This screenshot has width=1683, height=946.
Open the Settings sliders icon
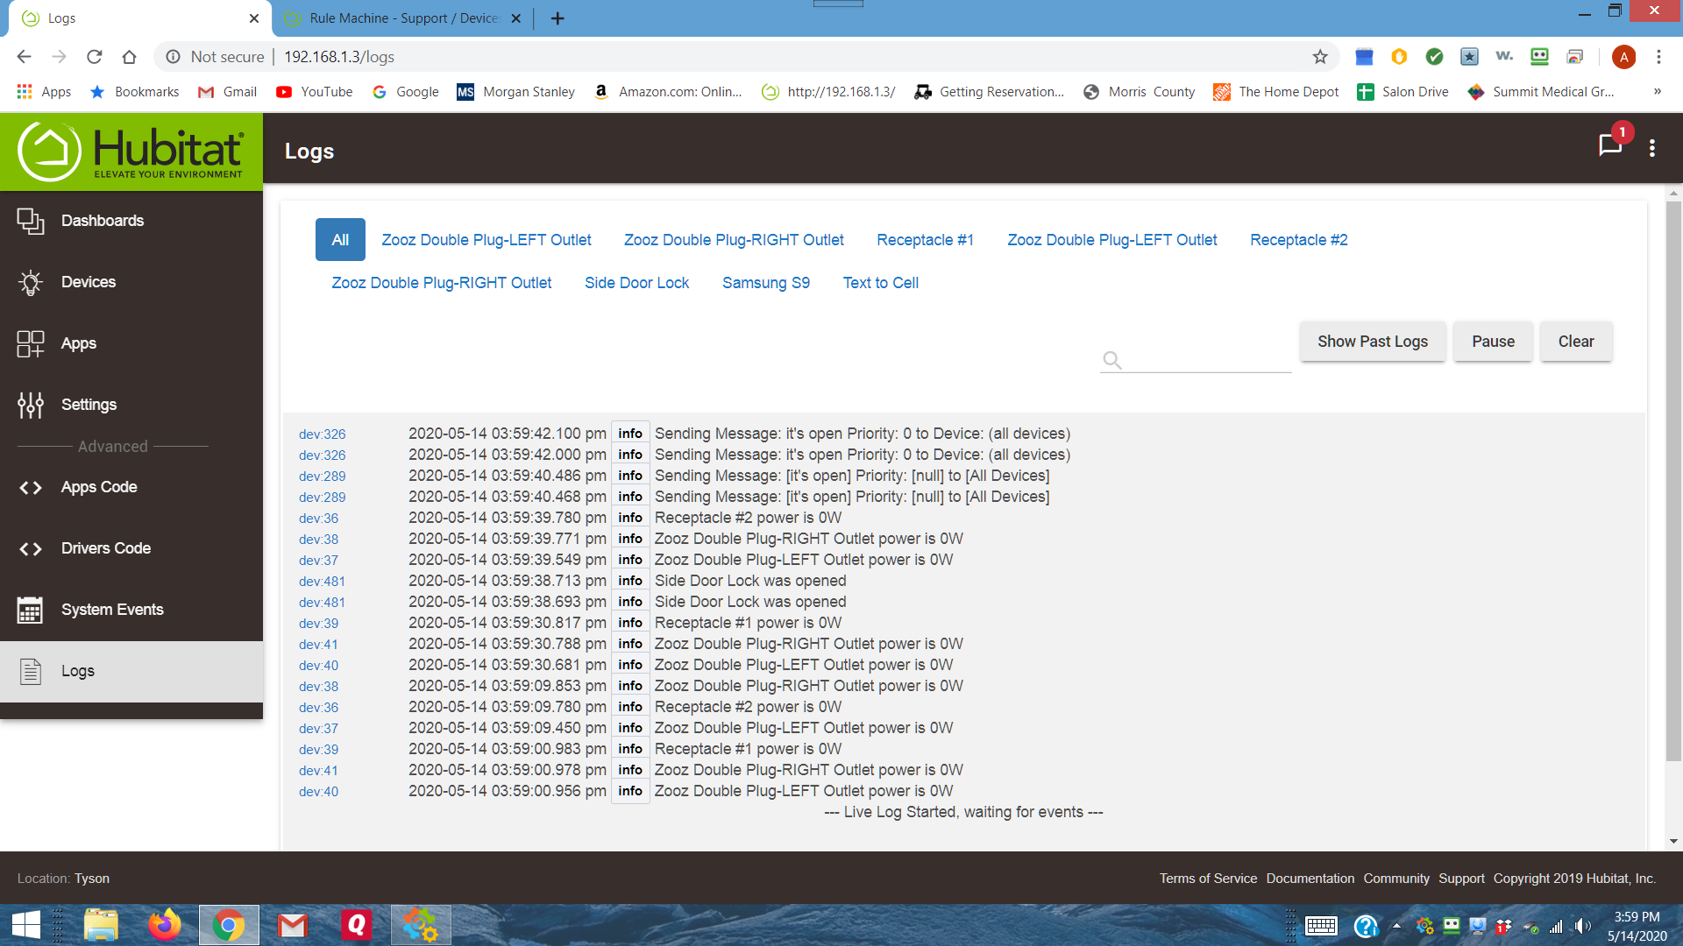point(31,405)
